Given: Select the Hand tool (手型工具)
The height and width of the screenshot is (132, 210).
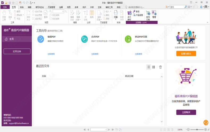Looking at the screenshot, I should point(4,15).
